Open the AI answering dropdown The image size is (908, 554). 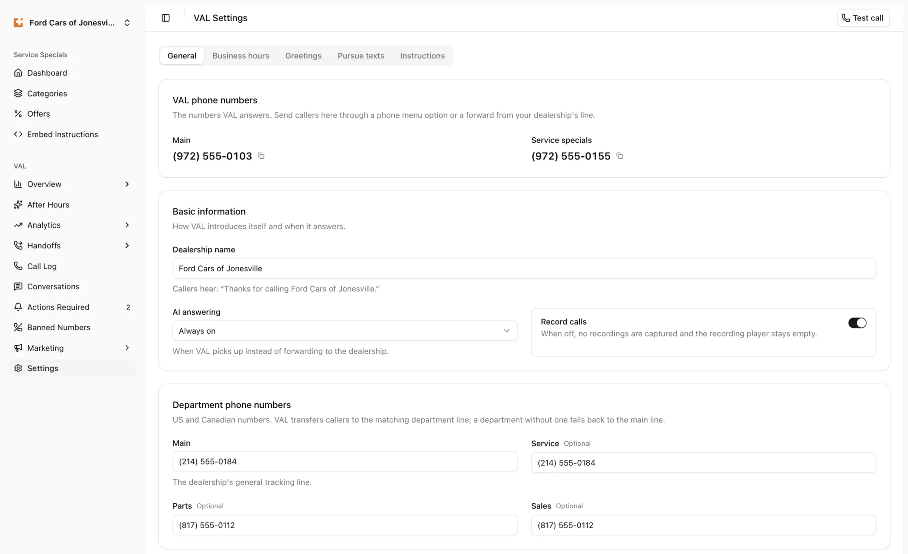[345, 331]
